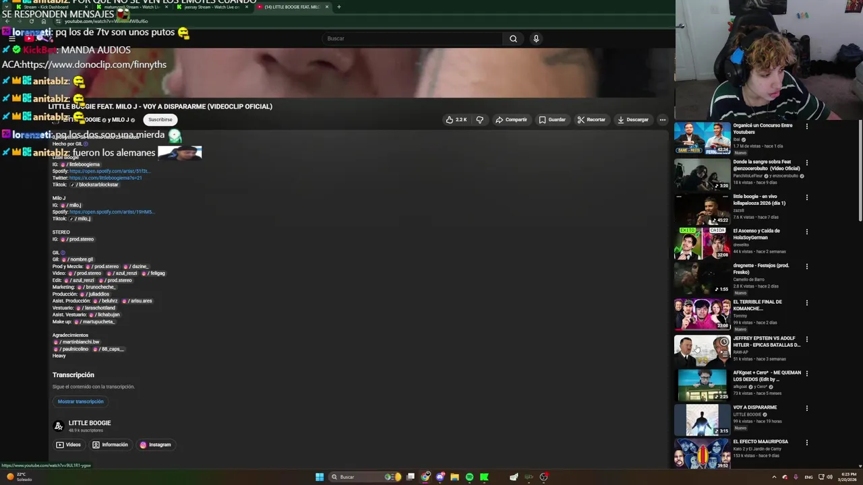Open the Compartir share button
Image resolution: width=863 pixels, height=485 pixels.
(511, 120)
